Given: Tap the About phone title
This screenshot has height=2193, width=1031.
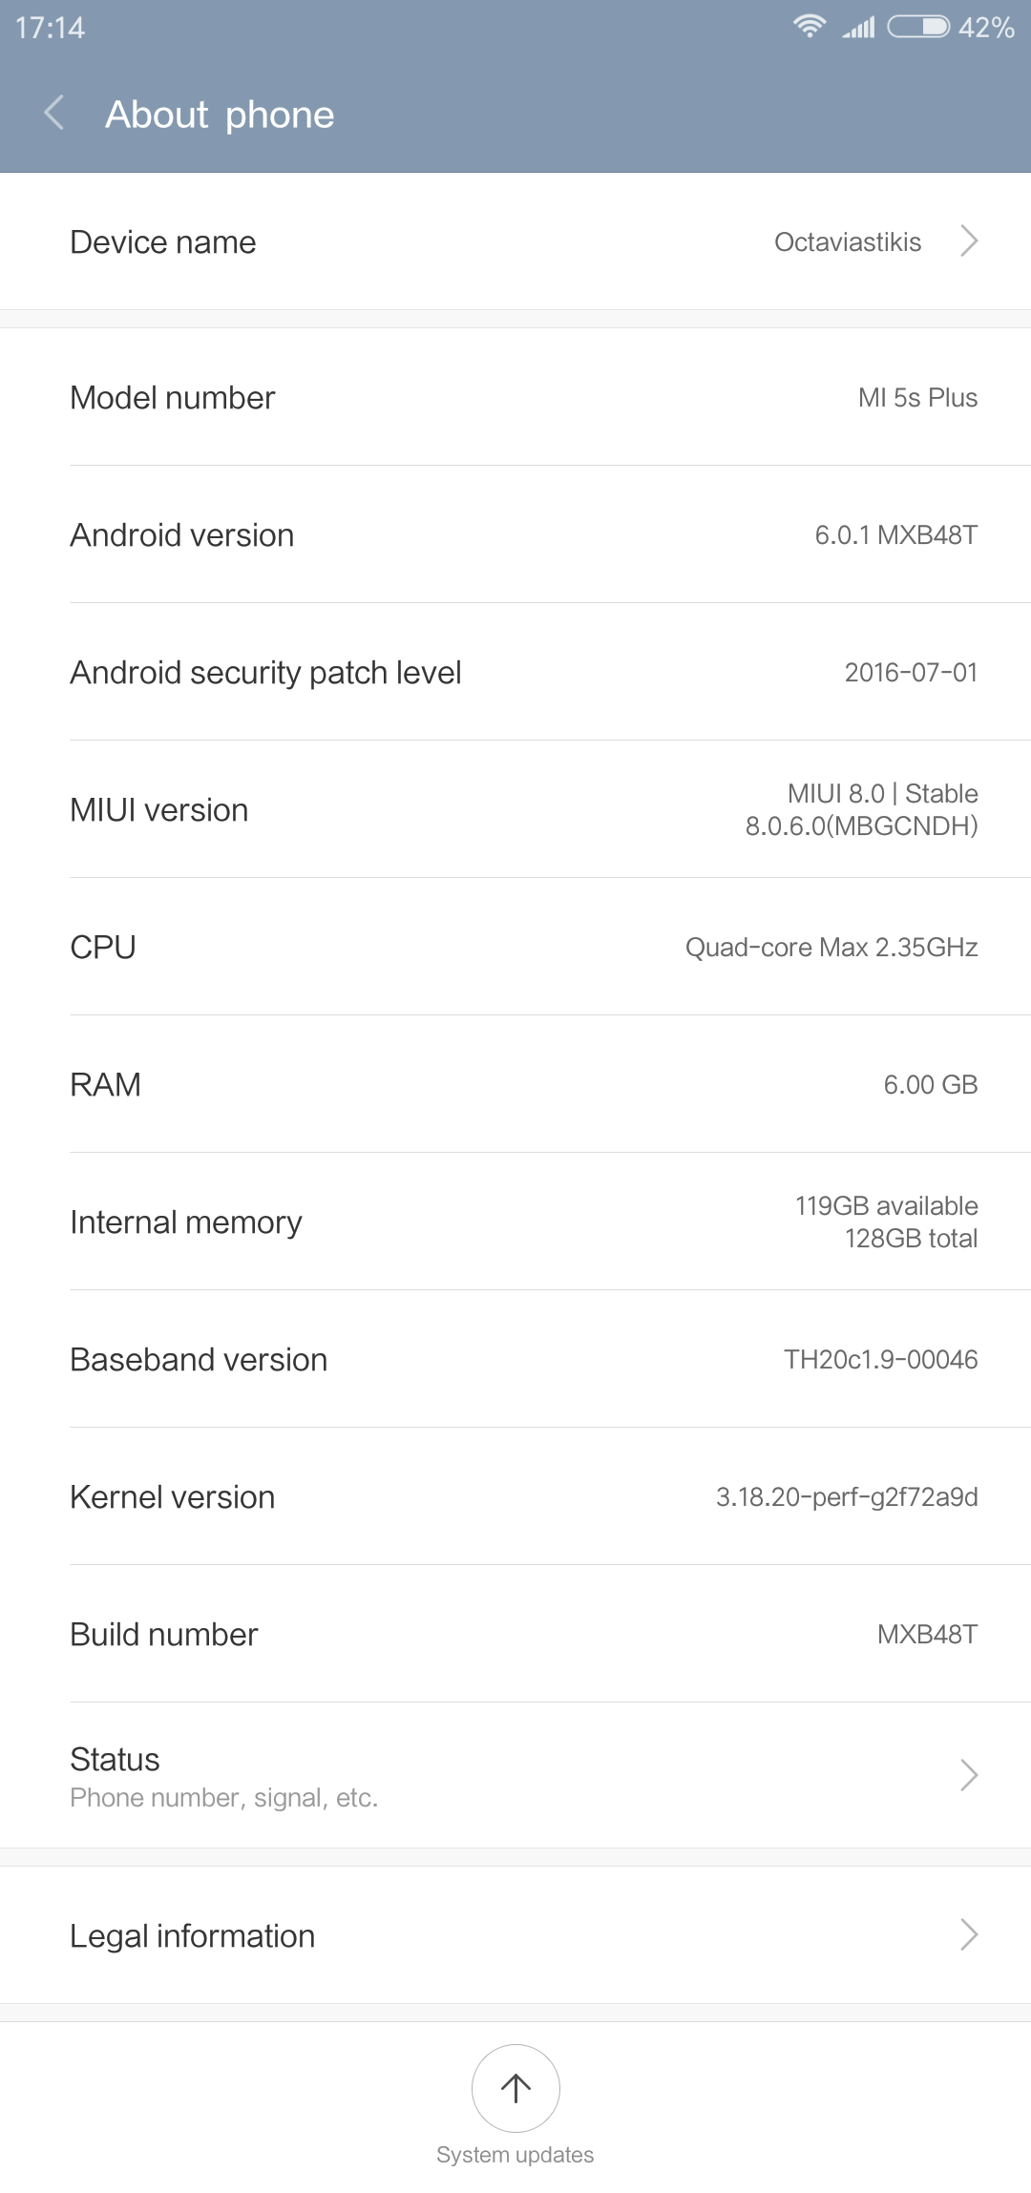Looking at the screenshot, I should click(x=220, y=115).
